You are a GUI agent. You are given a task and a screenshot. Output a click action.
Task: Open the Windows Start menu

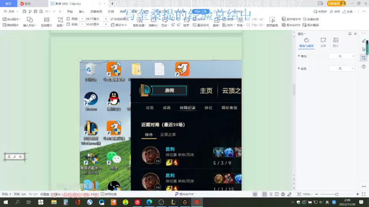click(x=6, y=202)
